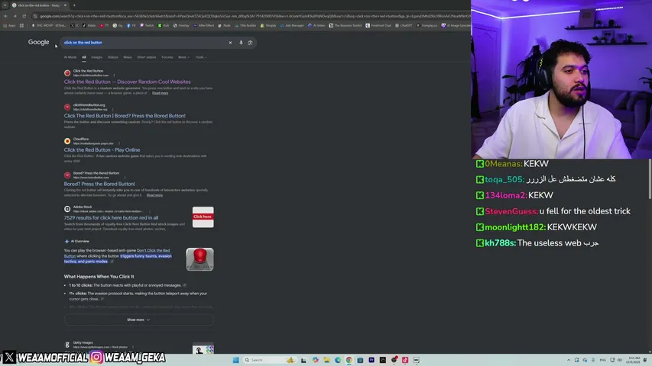
Task: Expand the More search filters dropdown
Action: (183, 57)
